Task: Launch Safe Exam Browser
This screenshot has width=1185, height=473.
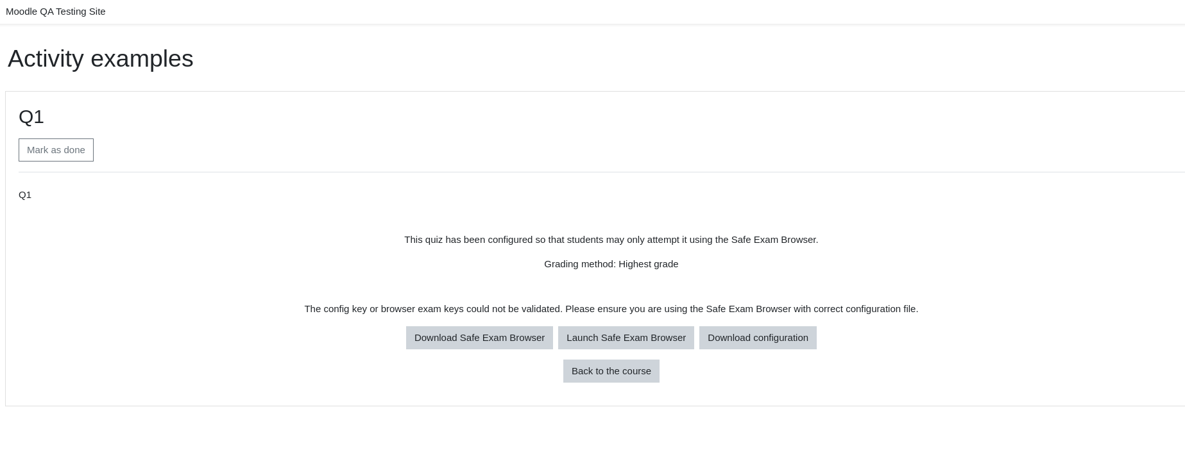Action: pyautogui.click(x=626, y=338)
